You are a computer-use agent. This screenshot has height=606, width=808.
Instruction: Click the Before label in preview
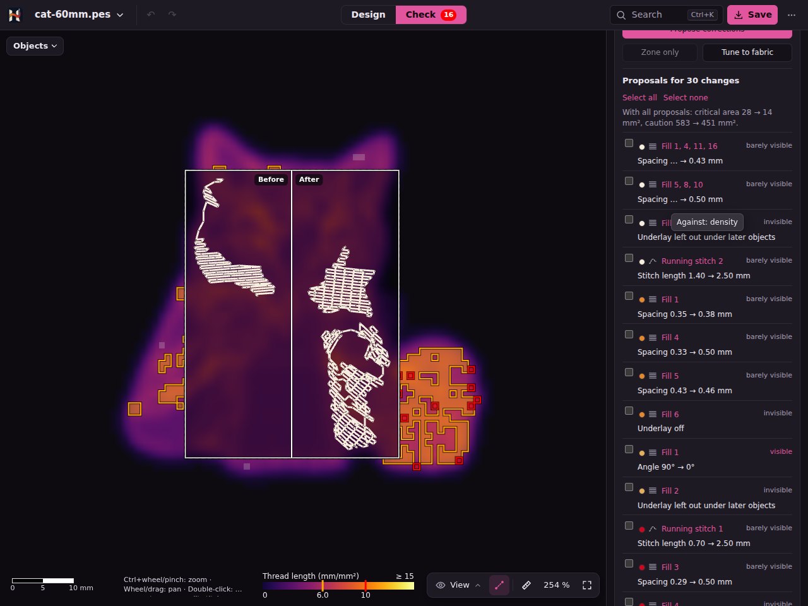click(271, 180)
